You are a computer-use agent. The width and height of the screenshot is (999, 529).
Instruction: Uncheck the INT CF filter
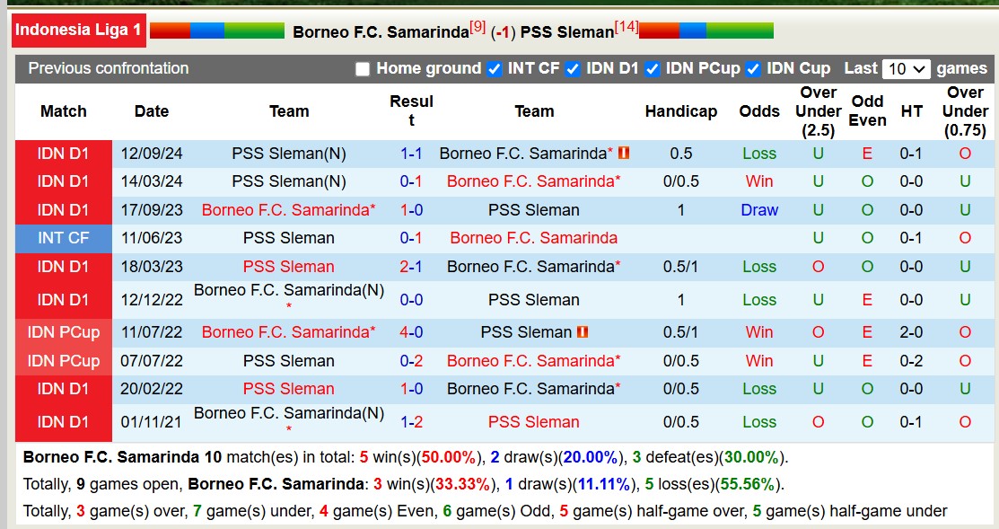[x=494, y=69]
